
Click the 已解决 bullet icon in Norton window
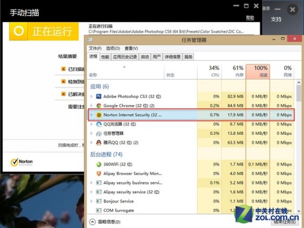[x=64, y=94]
